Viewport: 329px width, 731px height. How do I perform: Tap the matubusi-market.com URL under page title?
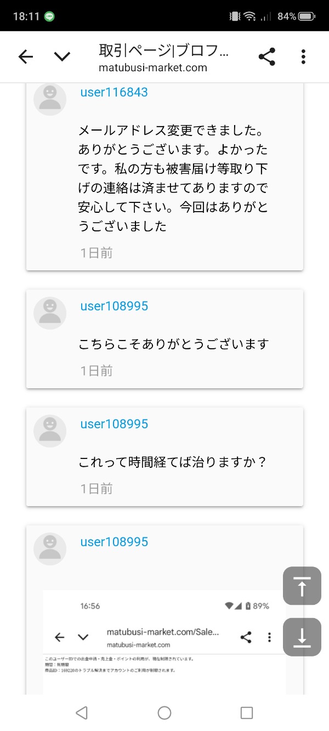pos(153,68)
